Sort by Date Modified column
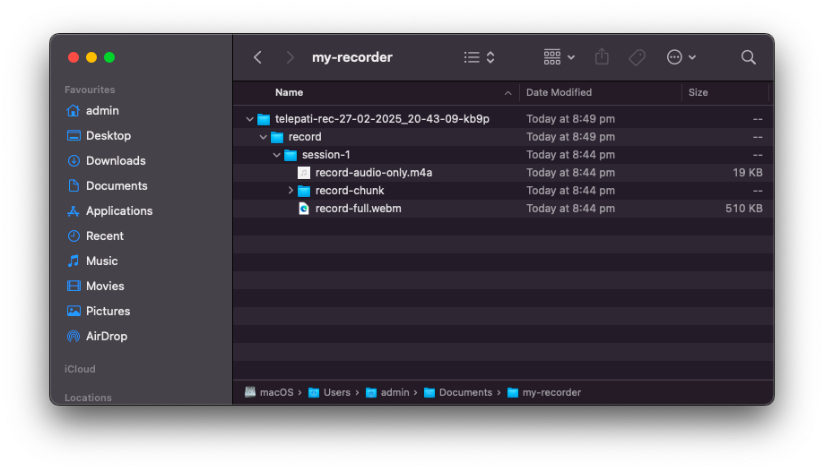The height and width of the screenshot is (471, 824). [x=559, y=92]
